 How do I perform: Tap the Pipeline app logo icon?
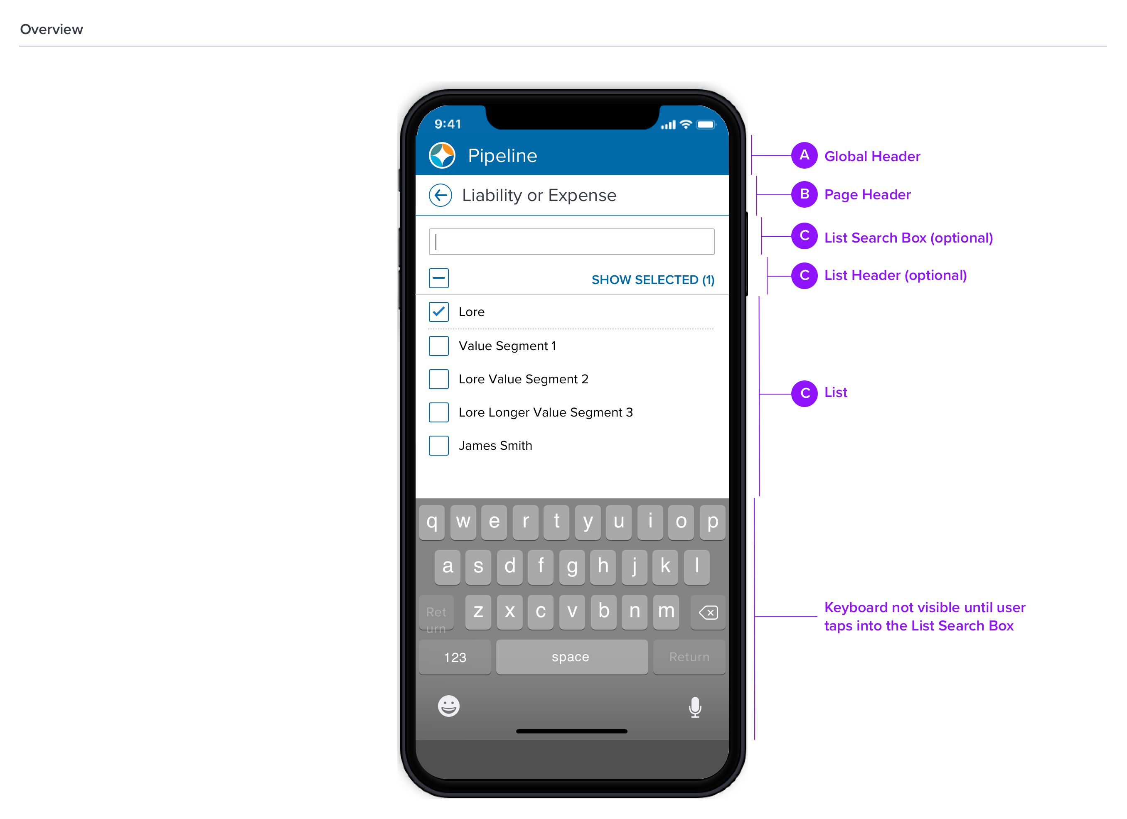click(440, 156)
